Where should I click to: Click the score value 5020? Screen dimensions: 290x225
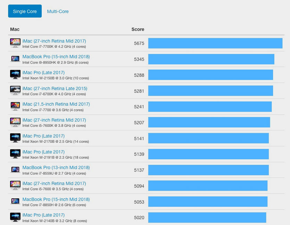click(x=139, y=217)
